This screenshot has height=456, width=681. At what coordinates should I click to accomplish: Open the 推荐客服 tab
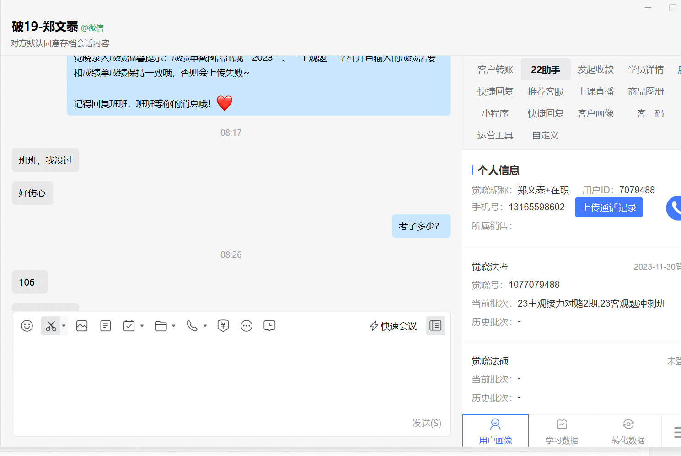click(x=546, y=91)
